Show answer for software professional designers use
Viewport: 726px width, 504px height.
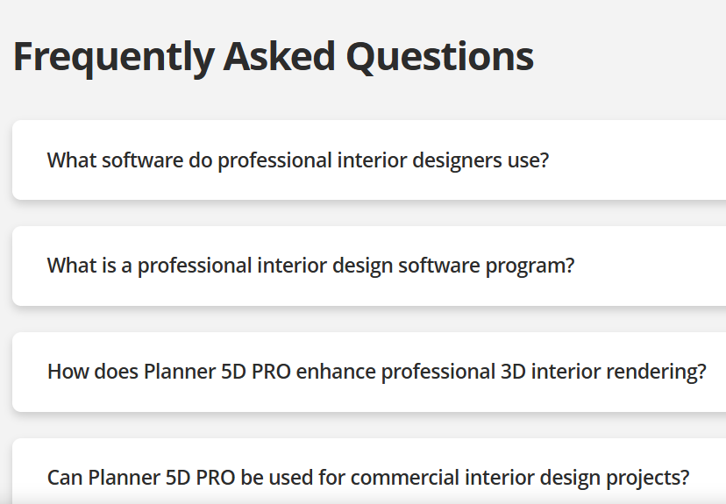(298, 160)
